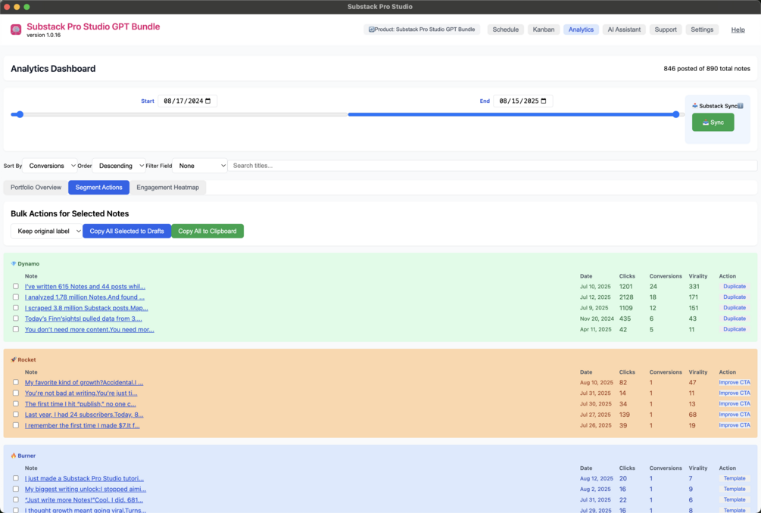Go to the Support page

tap(666, 30)
